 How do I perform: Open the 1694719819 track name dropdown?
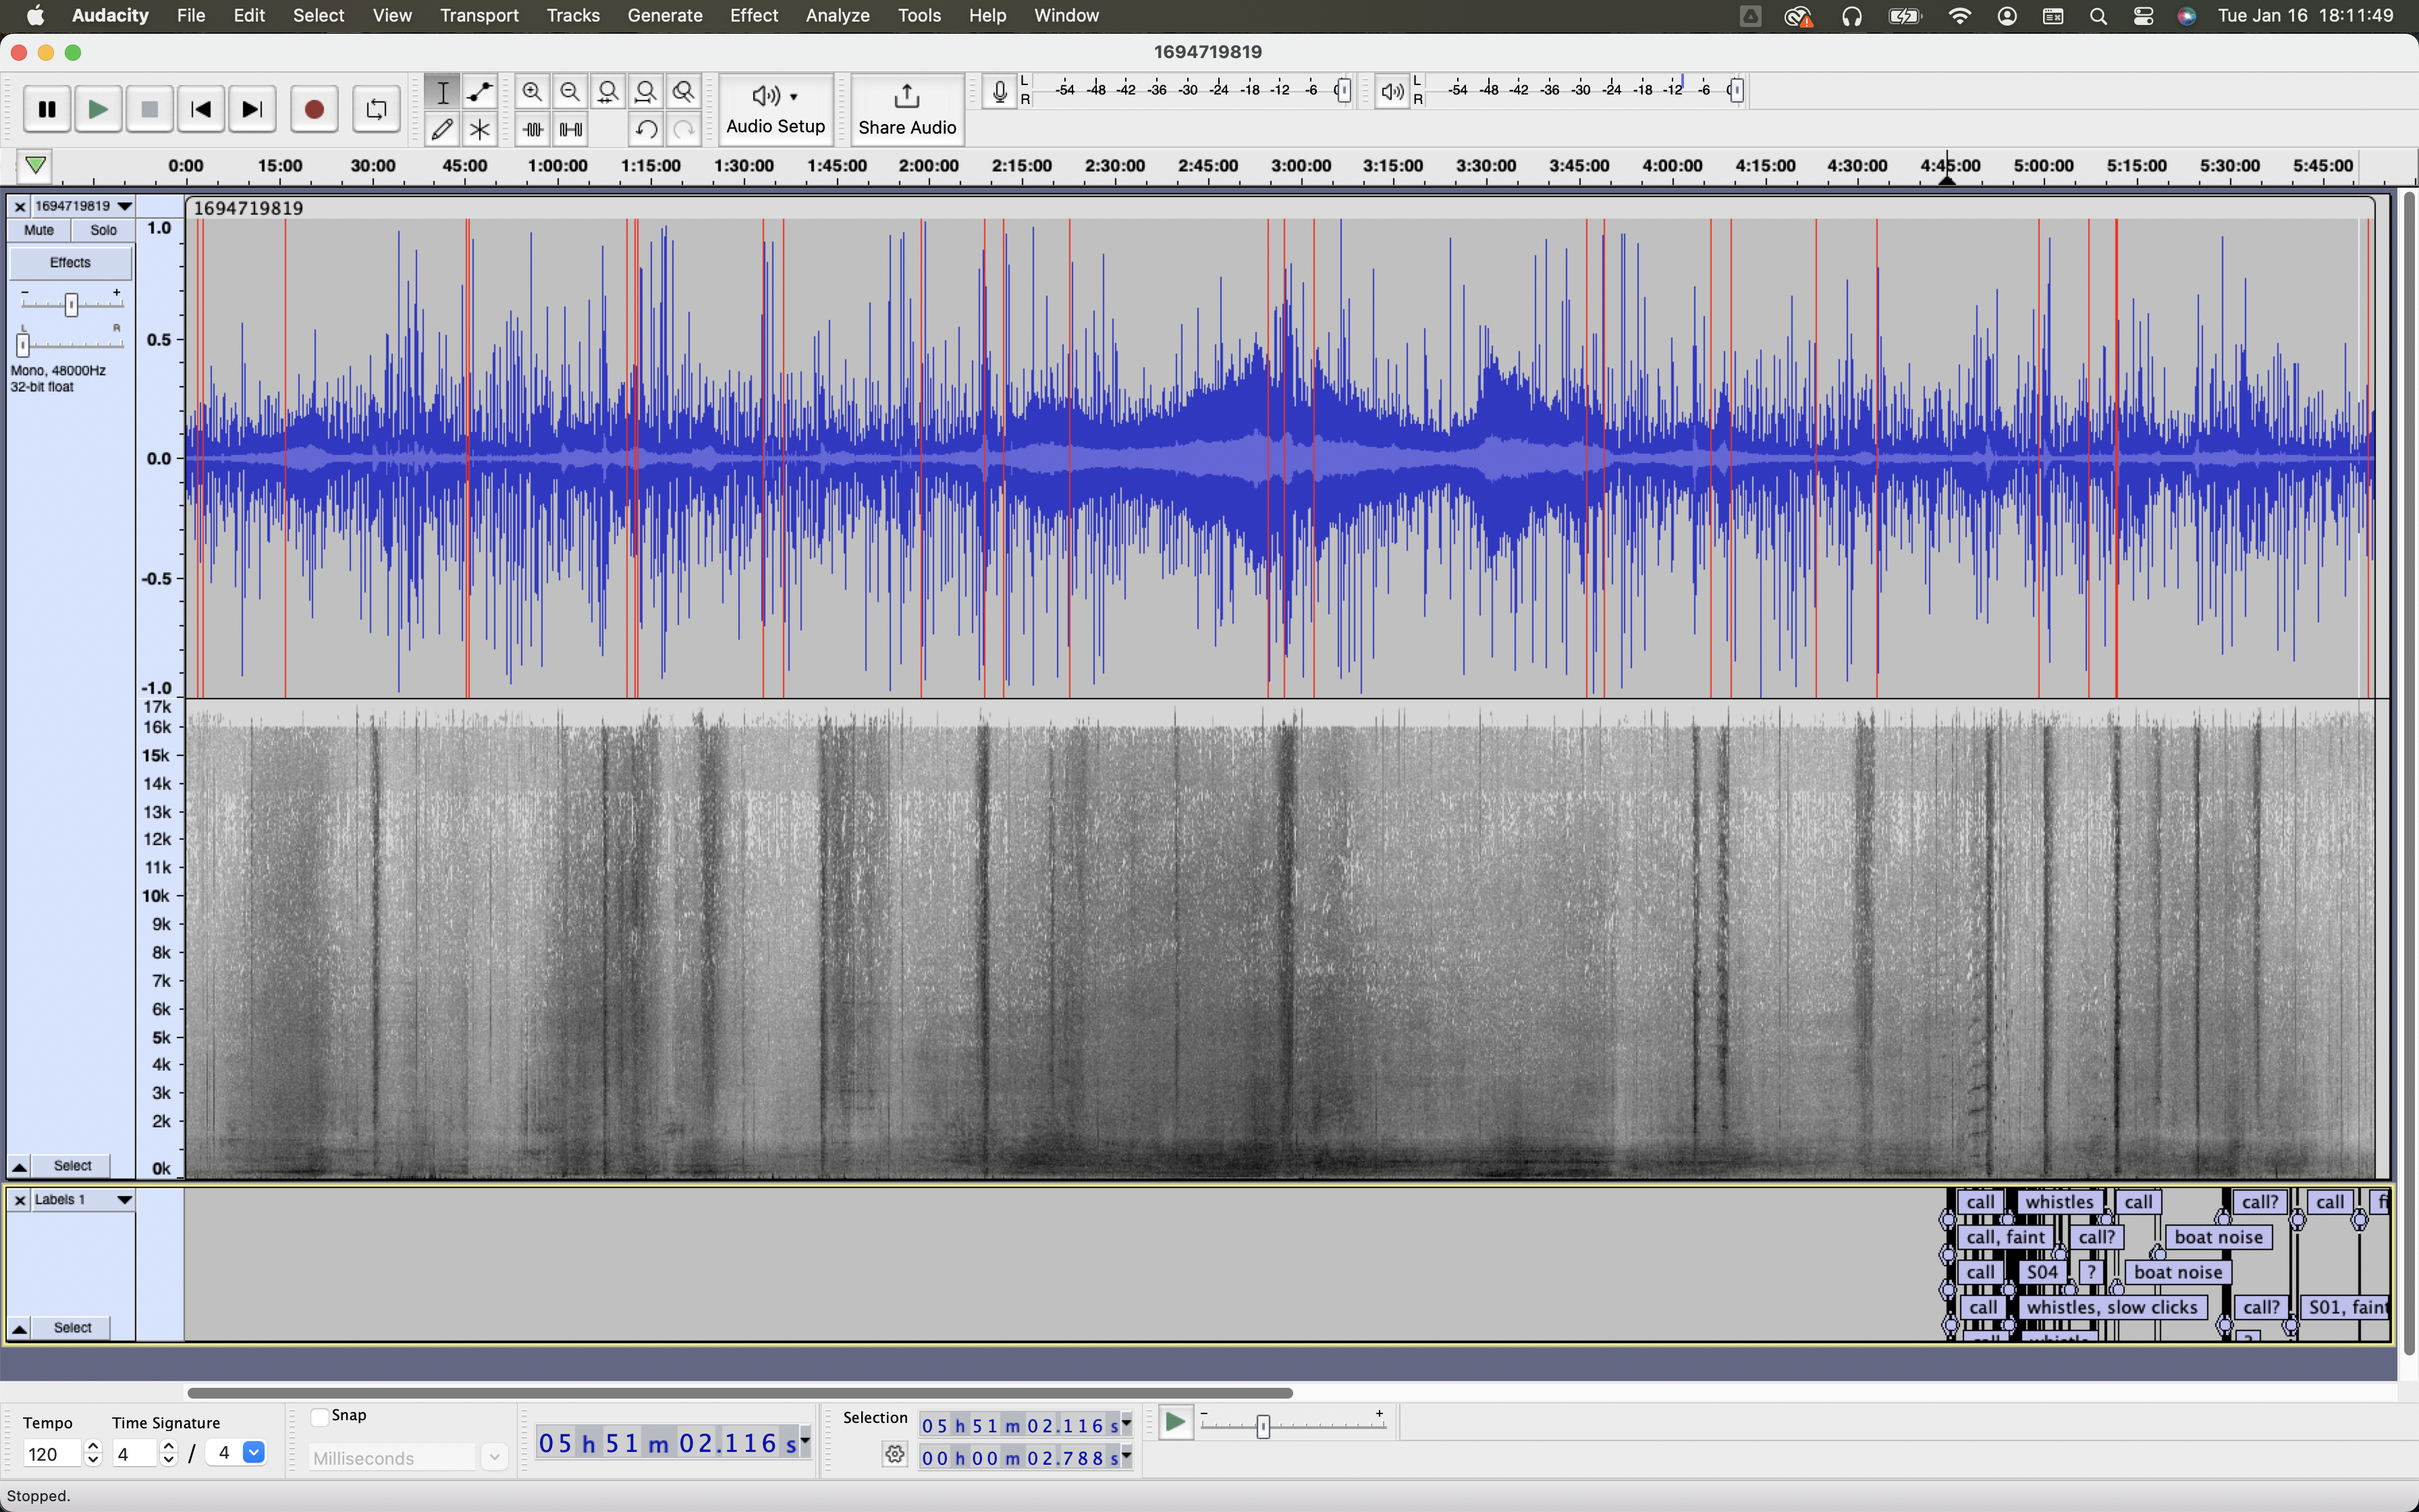124,206
